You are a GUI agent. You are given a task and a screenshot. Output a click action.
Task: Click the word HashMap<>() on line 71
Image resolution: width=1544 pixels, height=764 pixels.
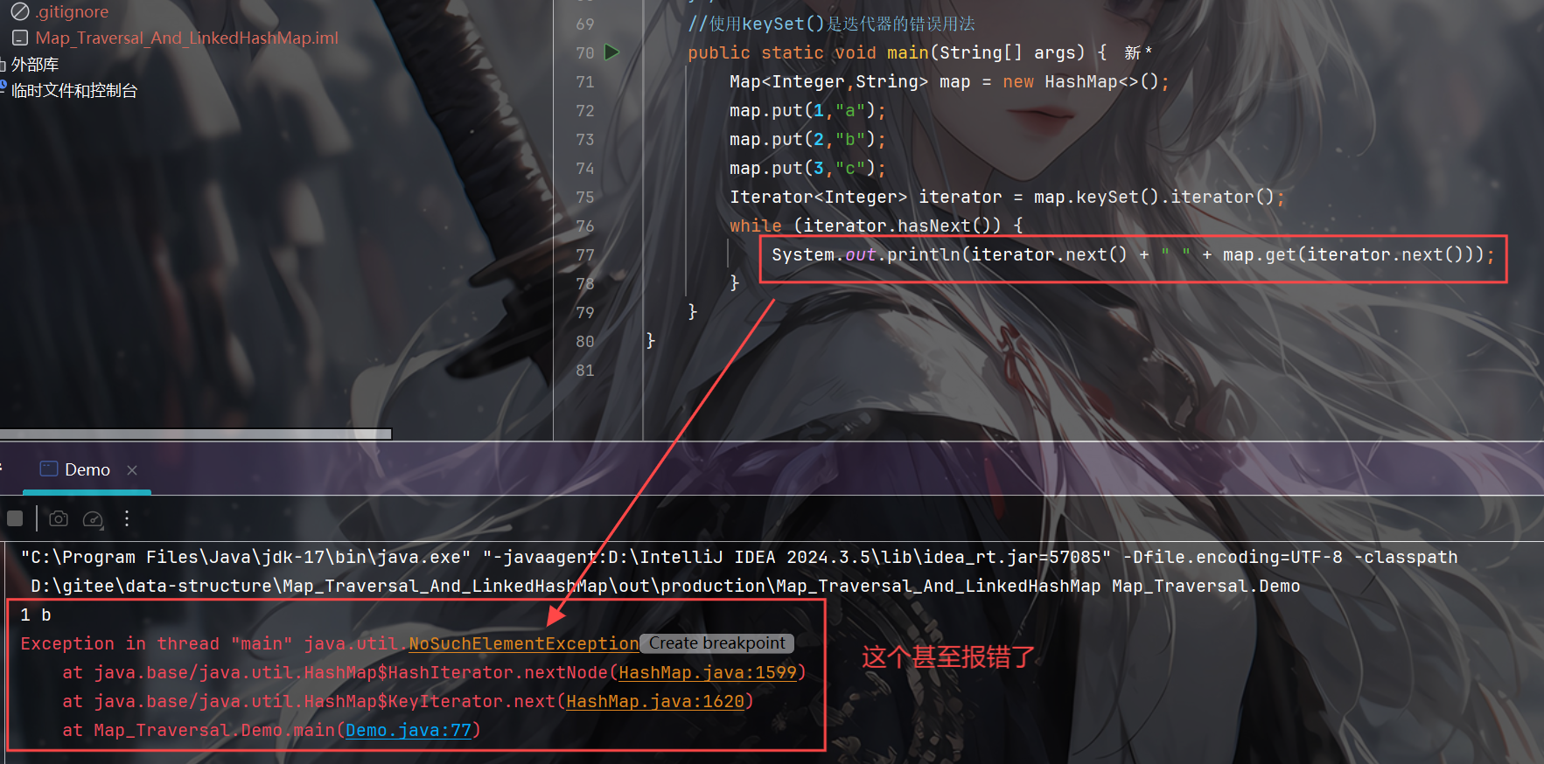[1101, 81]
